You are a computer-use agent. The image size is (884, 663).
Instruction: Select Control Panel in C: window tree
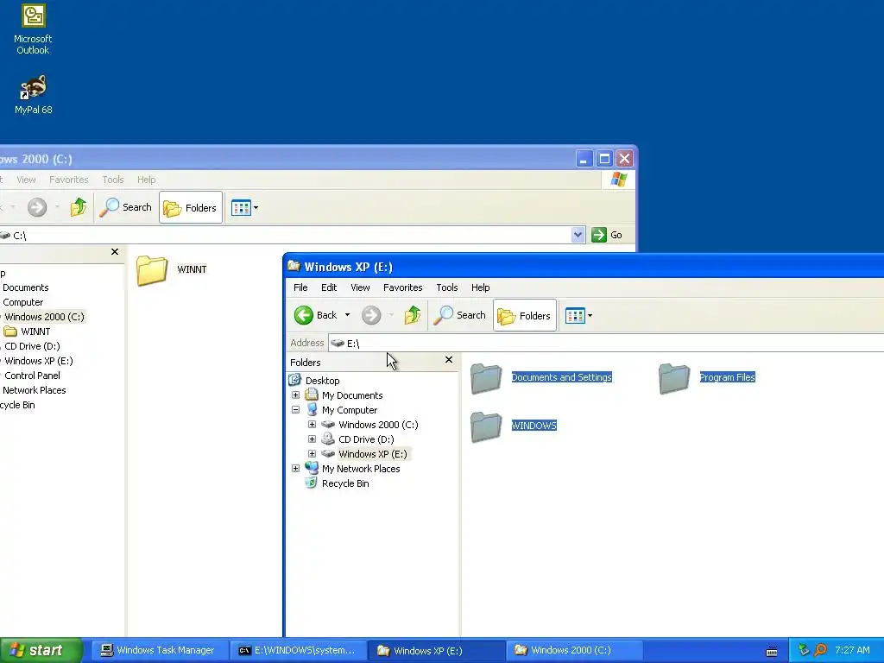point(32,376)
